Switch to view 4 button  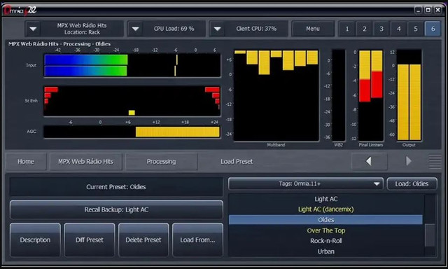click(x=398, y=29)
